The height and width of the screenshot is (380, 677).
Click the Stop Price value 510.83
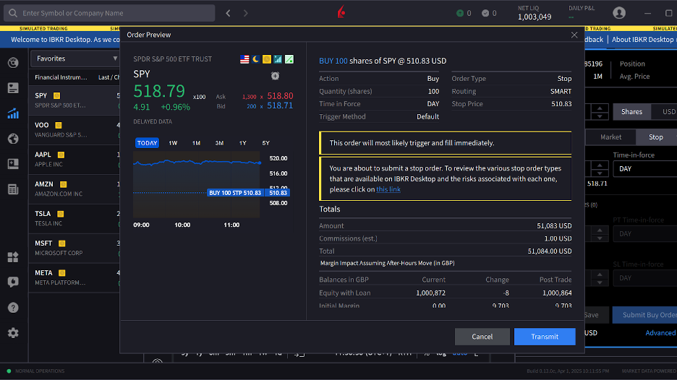(561, 104)
